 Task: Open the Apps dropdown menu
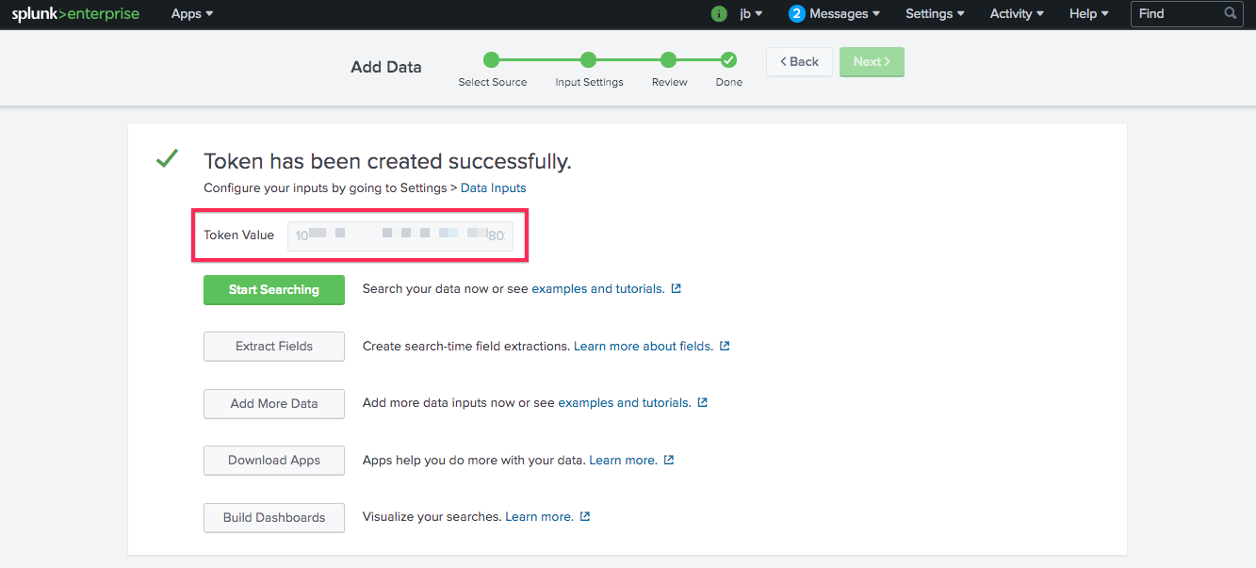(191, 14)
